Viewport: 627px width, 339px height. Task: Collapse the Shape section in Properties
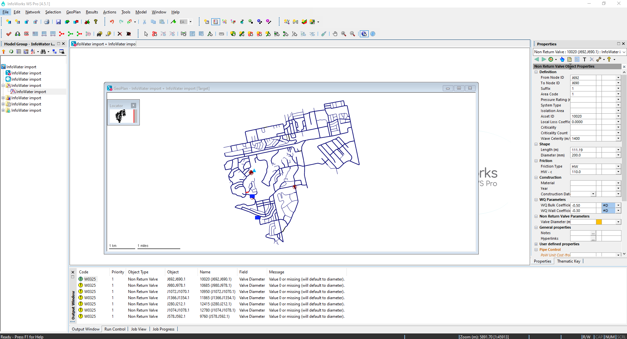(536, 144)
